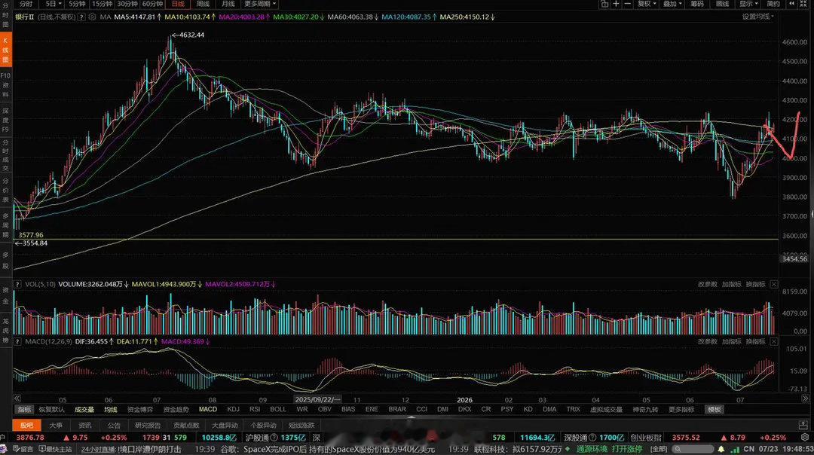814x455 pixels.
Task: Switch to the 周线 period tab
Action: pos(203,5)
